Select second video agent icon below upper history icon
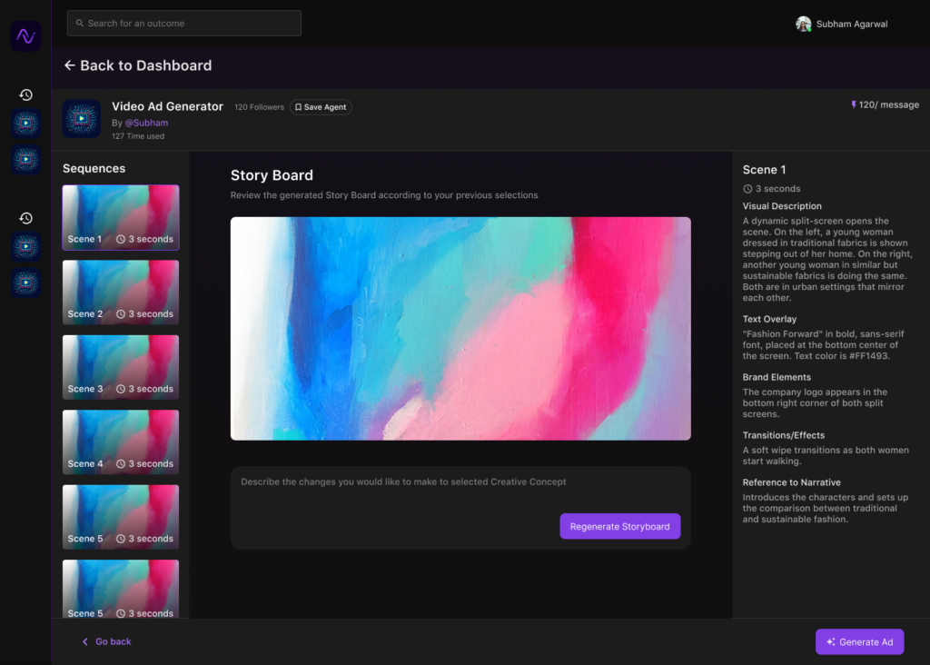 point(26,160)
